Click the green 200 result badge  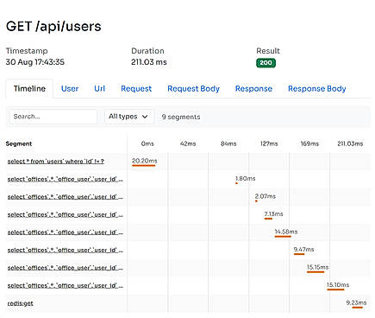[x=266, y=63]
